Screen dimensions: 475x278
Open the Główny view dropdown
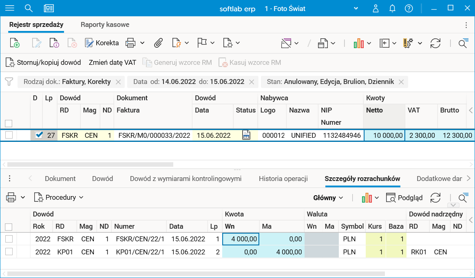[328, 198]
